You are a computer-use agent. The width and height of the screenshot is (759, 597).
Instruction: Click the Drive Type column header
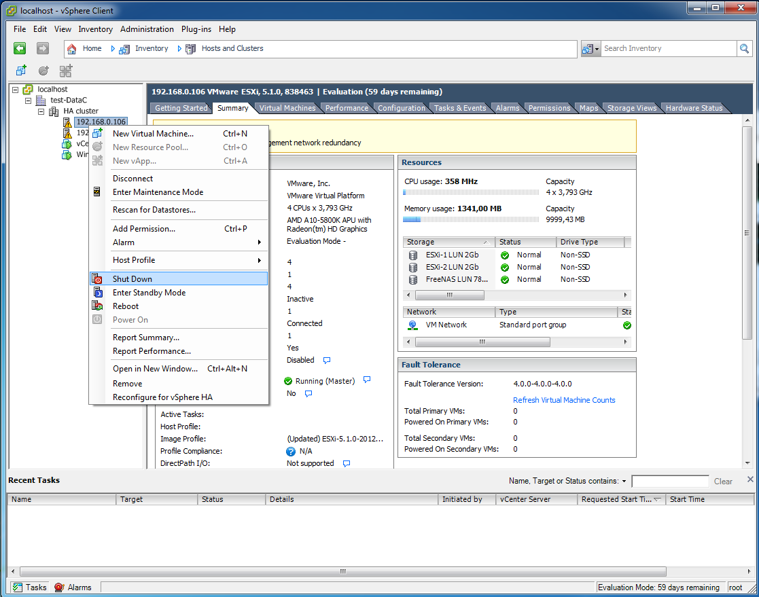pos(590,242)
